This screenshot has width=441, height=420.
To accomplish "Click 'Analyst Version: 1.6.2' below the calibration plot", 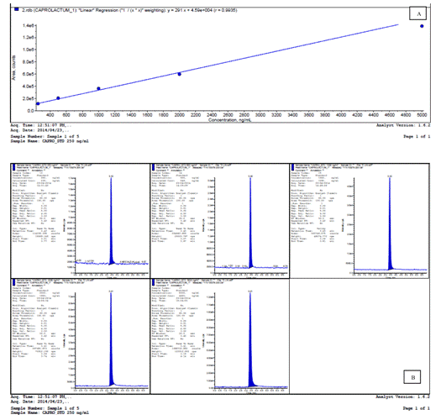I will (x=403, y=125).
